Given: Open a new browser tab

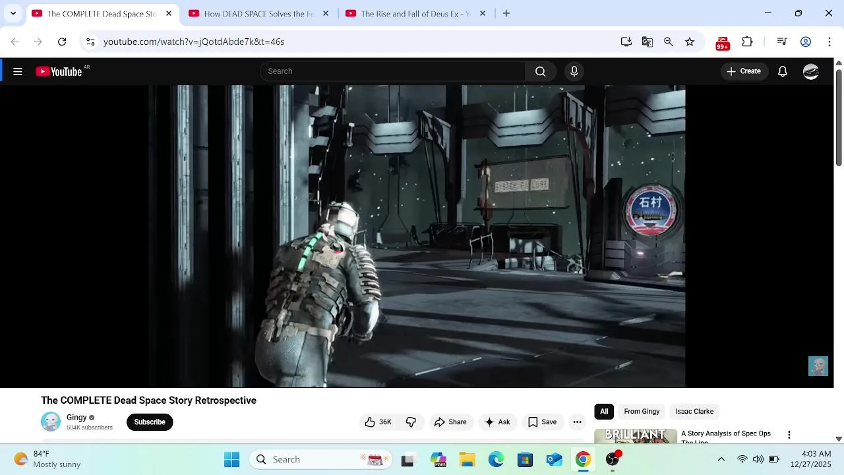Looking at the screenshot, I should point(506,13).
